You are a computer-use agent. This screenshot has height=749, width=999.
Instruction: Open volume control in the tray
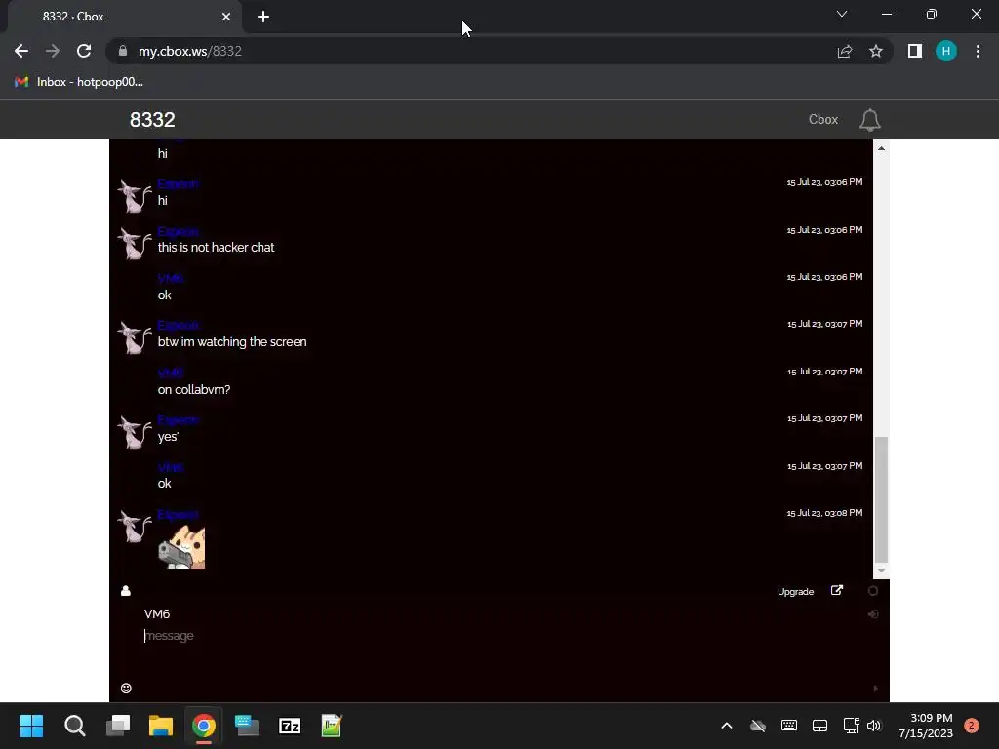[874, 726]
